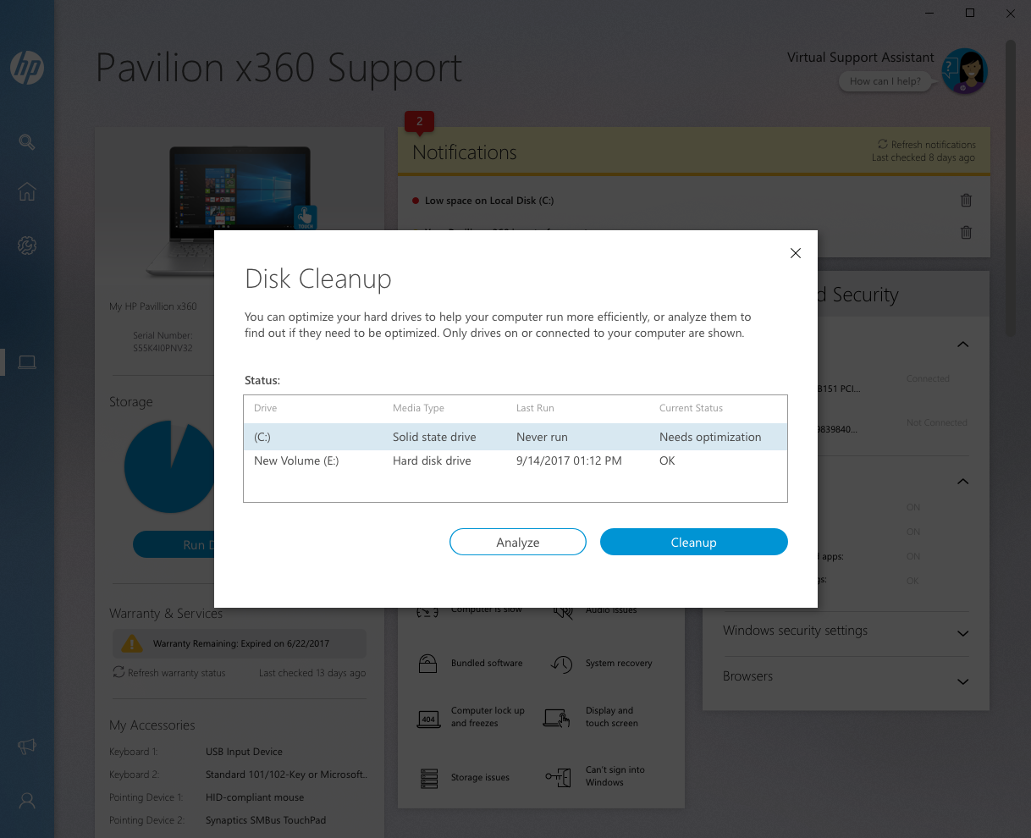Expand Windows security settings section
The height and width of the screenshot is (838, 1031).
point(962,633)
